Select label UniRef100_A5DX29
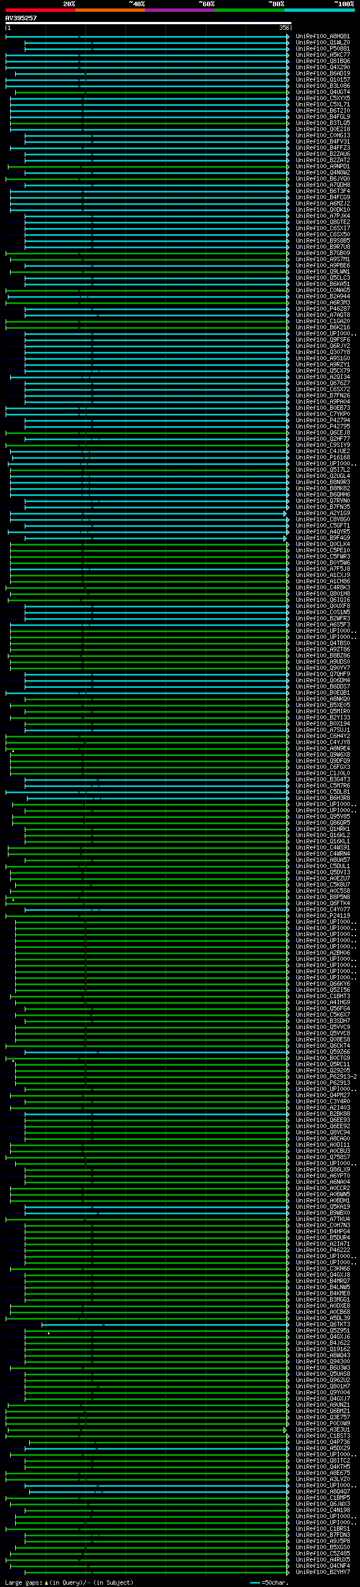 (x=323, y=1448)
